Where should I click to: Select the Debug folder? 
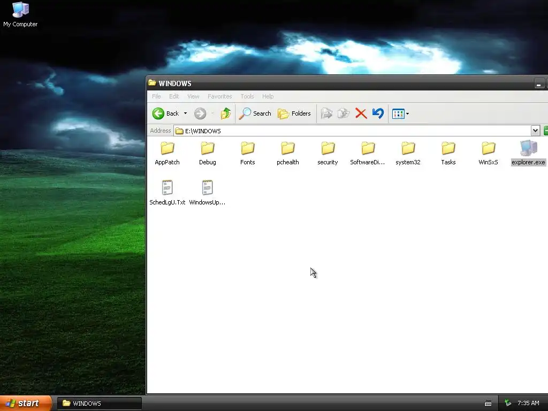(x=207, y=154)
